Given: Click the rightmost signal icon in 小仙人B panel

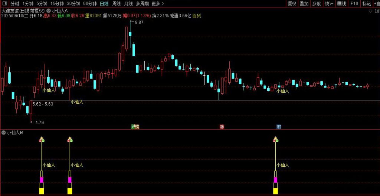Looking at the screenshot, I should [275, 140].
